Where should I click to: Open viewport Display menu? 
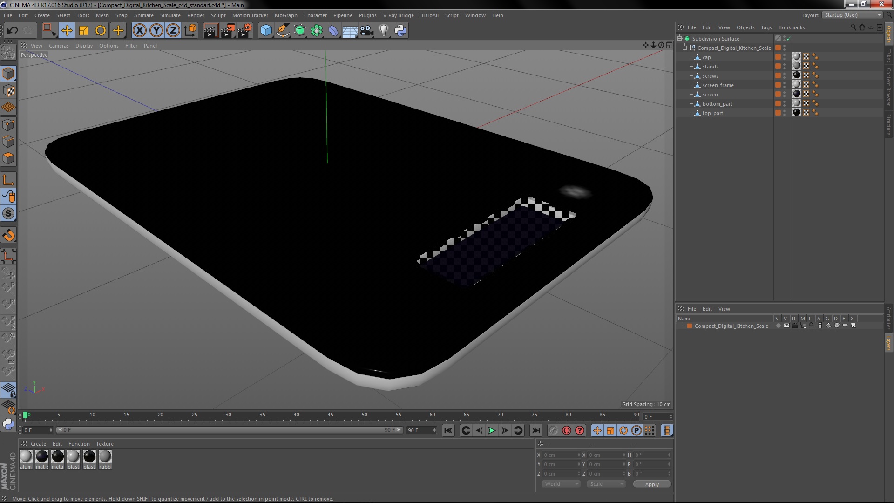(84, 46)
